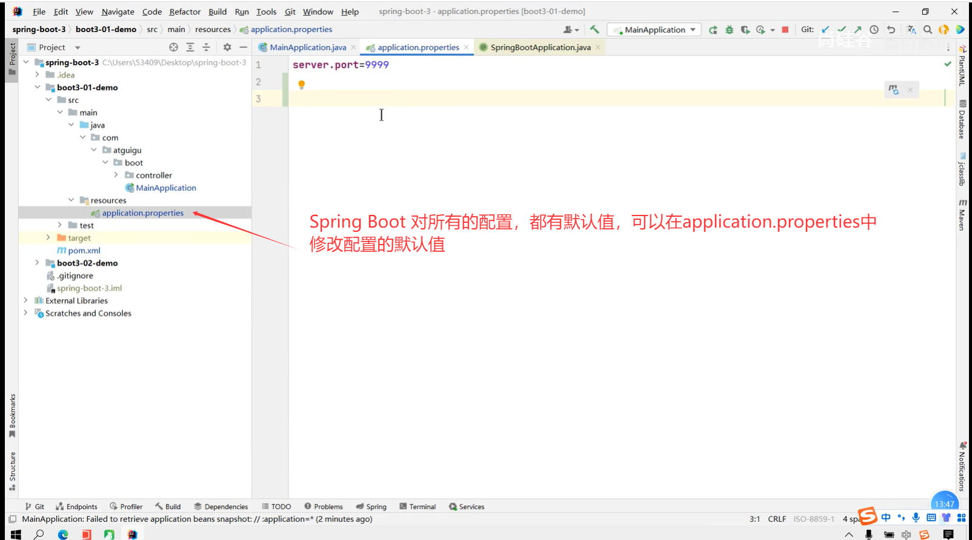Open Microsoft Edge from the taskbar
Image resolution: width=972 pixels, height=540 pixels.
click(x=63, y=534)
